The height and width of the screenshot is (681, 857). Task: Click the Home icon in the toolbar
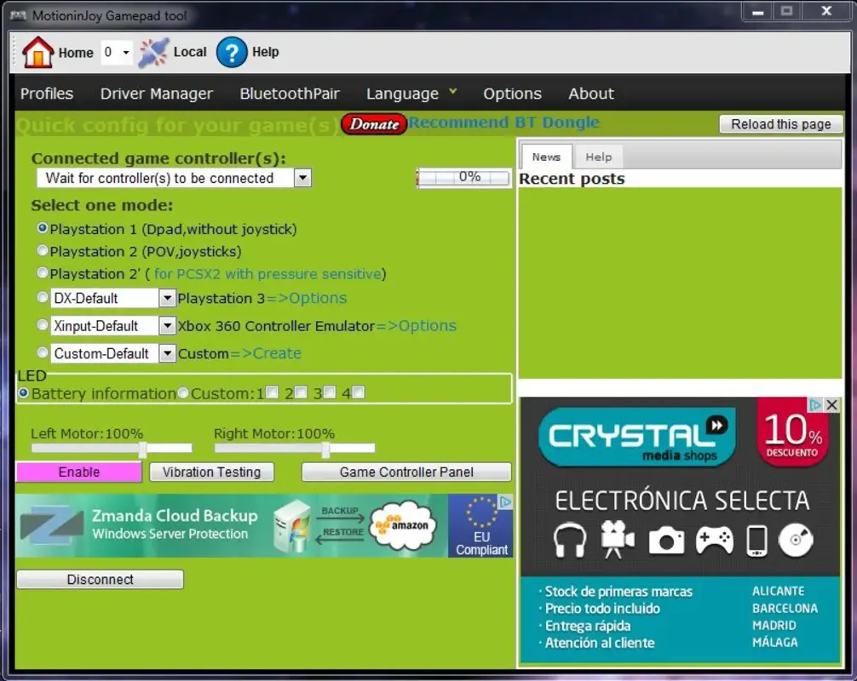38,51
